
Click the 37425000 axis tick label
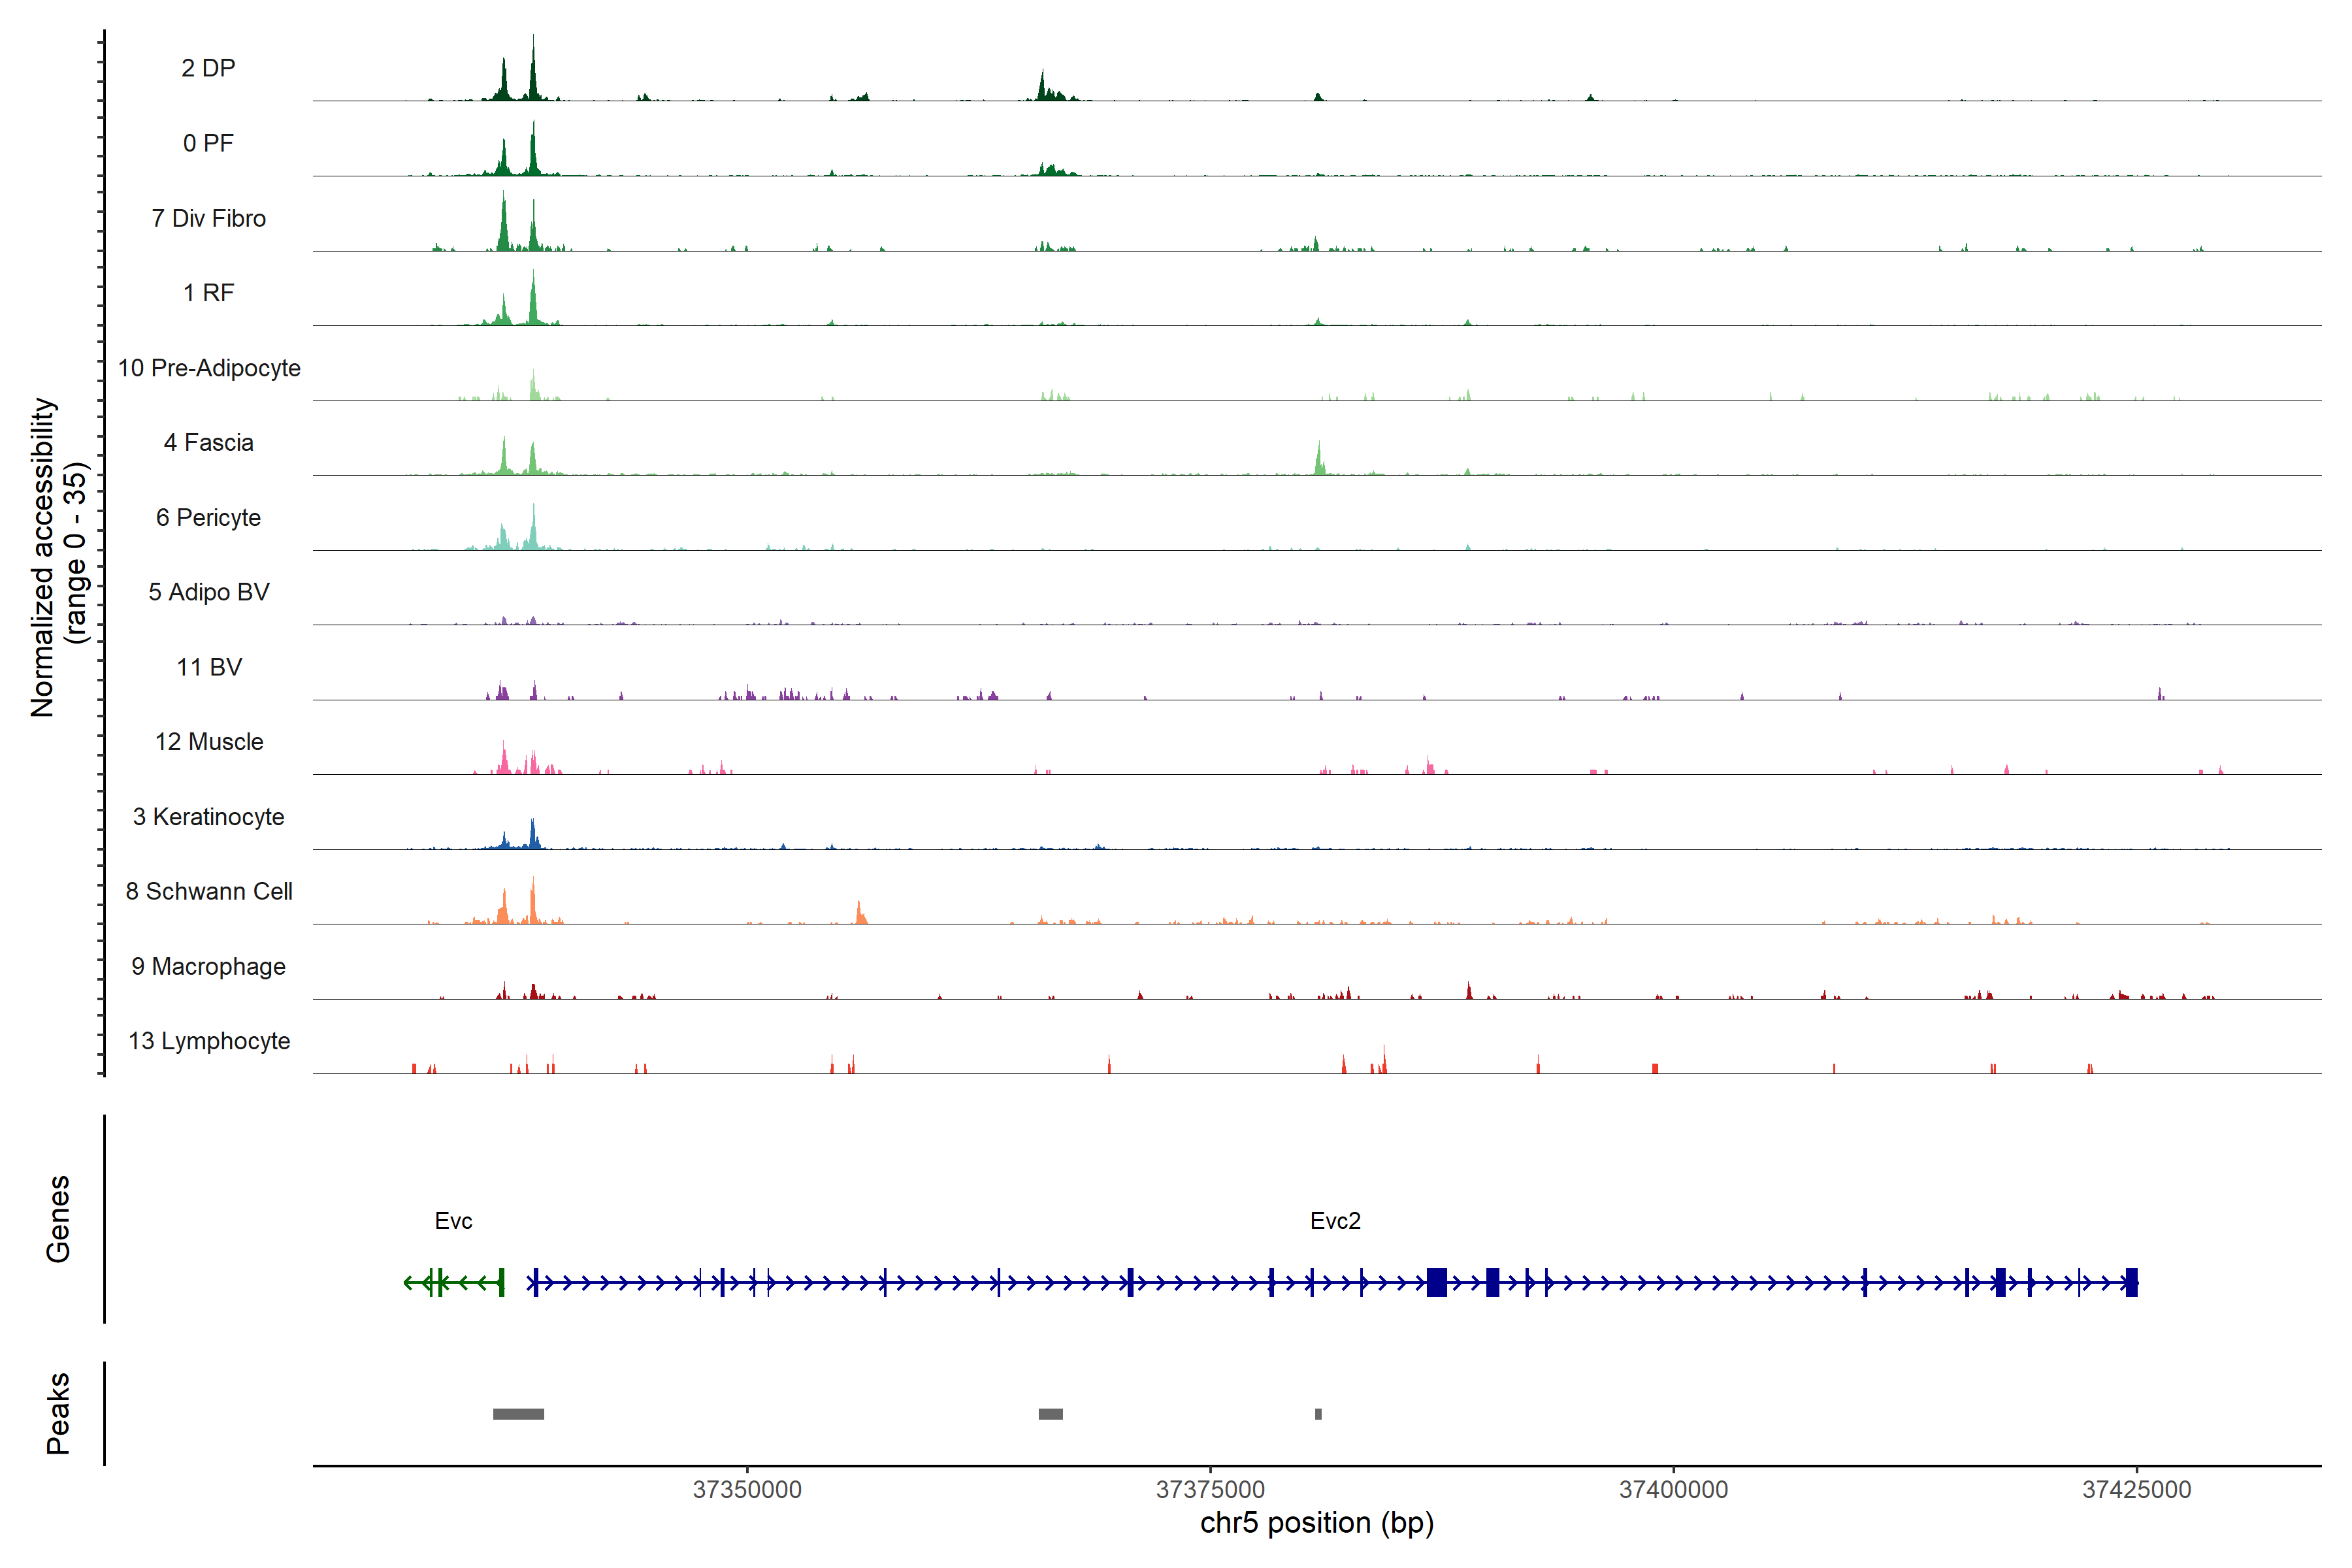coord(2136,1490)
